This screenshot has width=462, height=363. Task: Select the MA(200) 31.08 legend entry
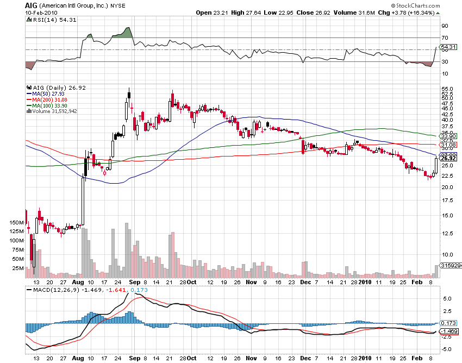click(x=47, y=99)
